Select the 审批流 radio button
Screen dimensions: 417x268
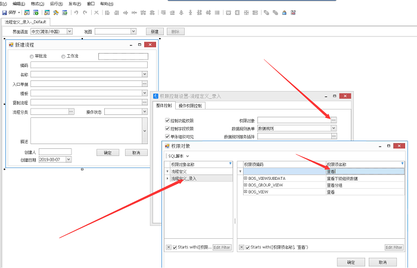coord(32,56)
